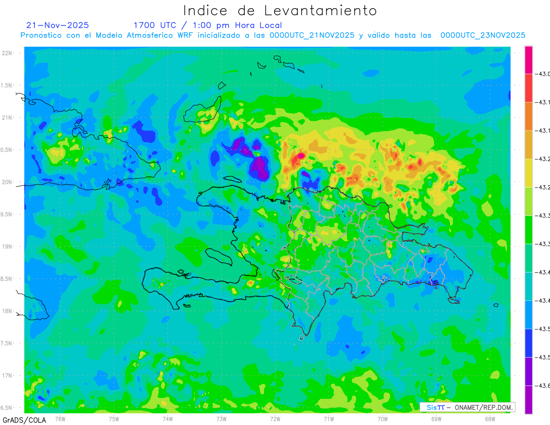Click the "22N" latitude label
The height and width of the screenshot is (425, 550).
(x=7, y=53)
